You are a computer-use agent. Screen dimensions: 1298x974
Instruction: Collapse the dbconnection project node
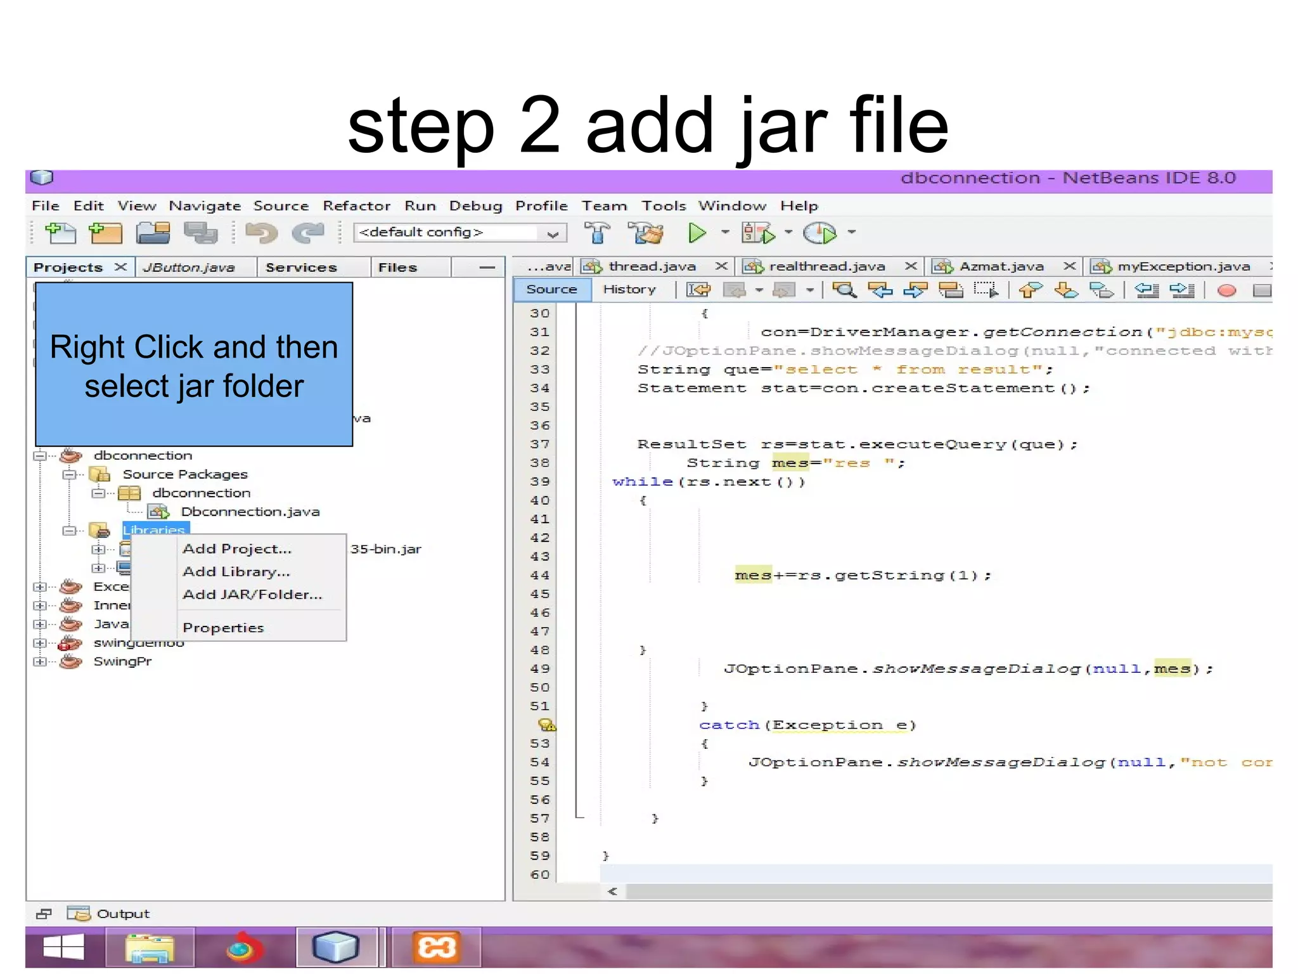(40, 455)
